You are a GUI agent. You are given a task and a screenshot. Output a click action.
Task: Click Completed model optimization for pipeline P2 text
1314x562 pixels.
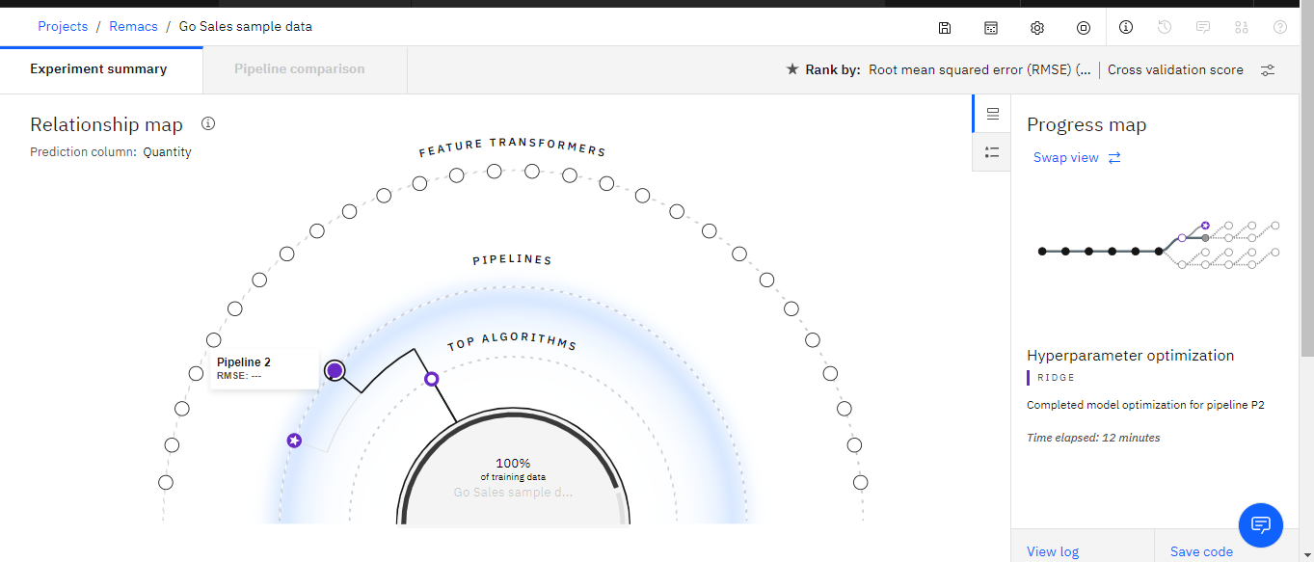point(1145,405)
